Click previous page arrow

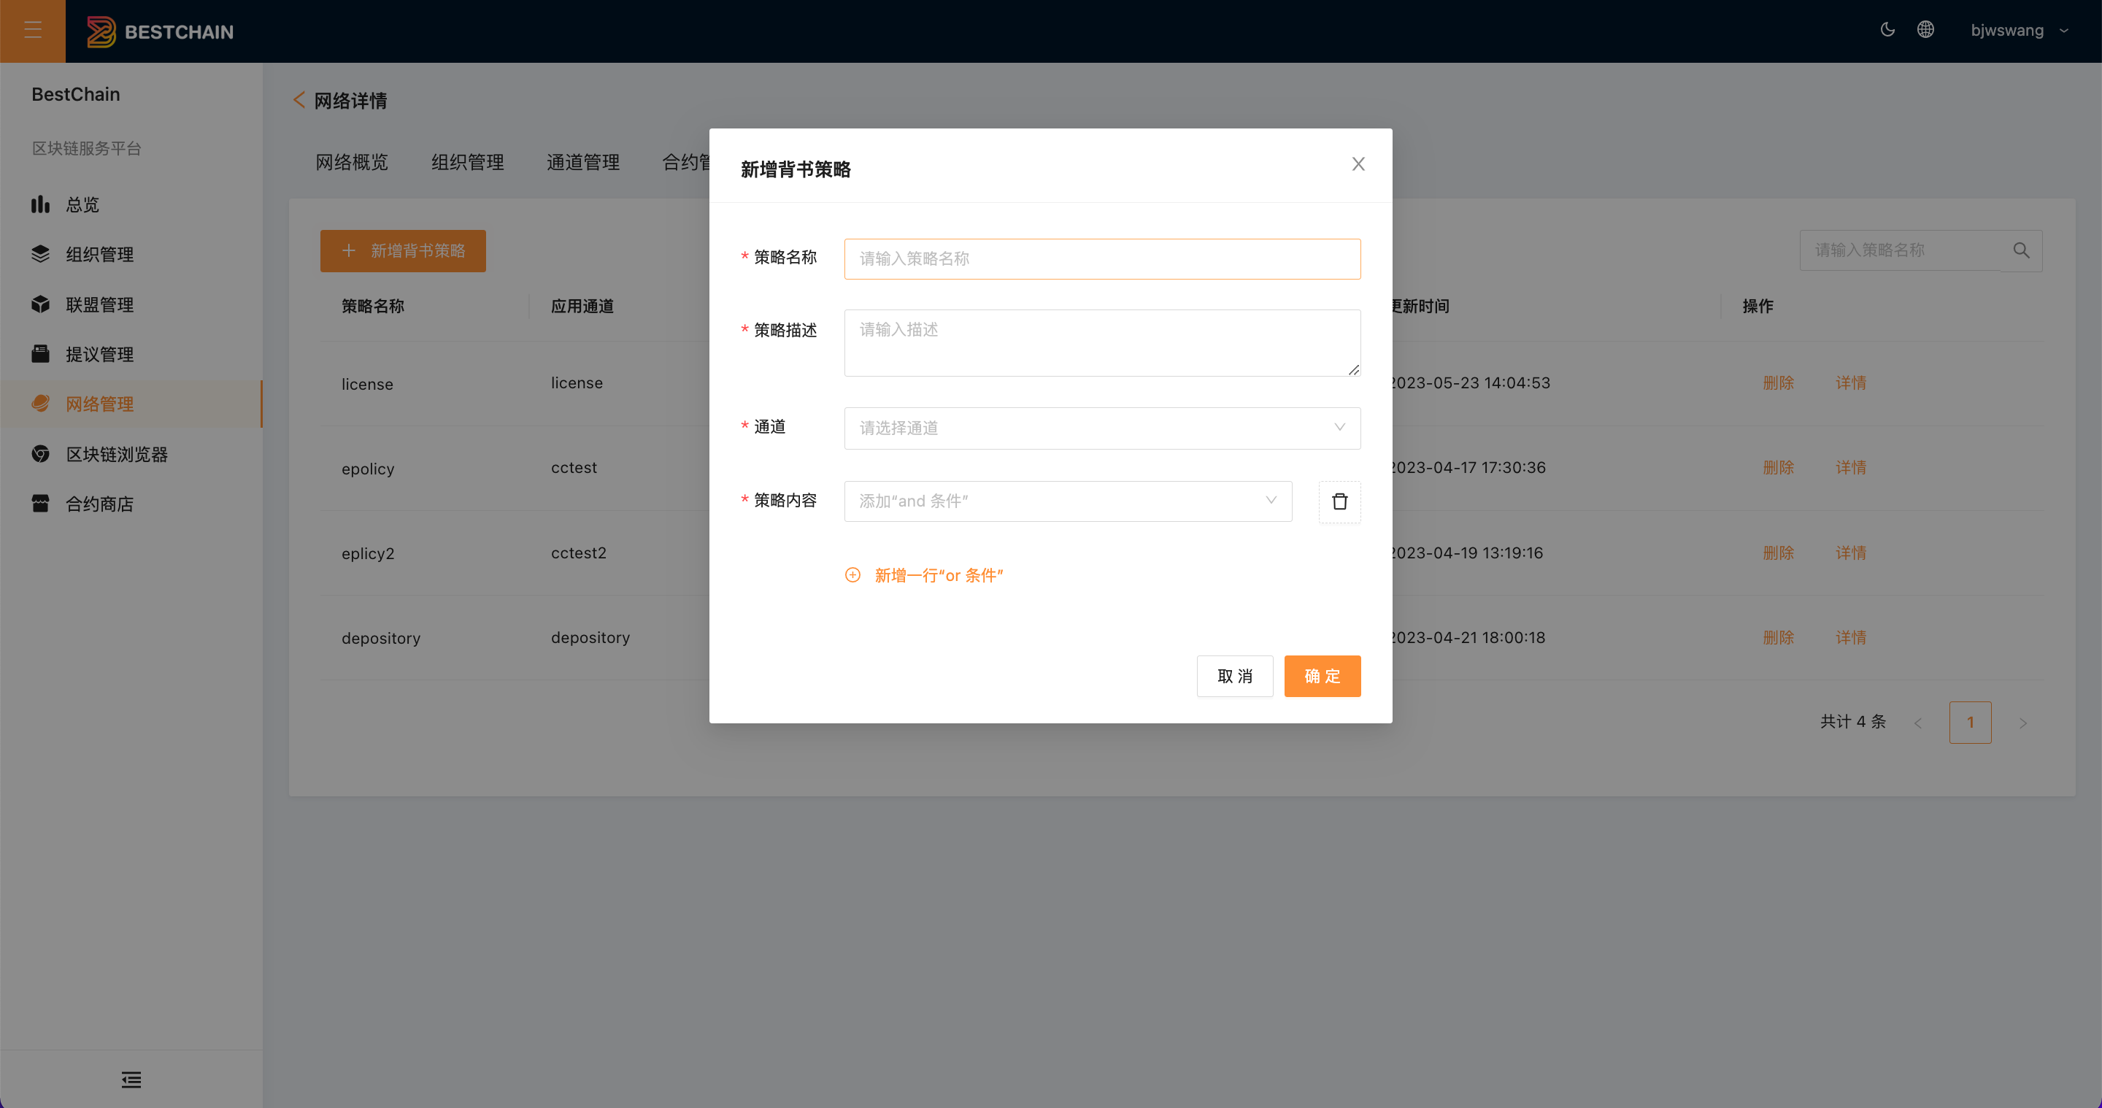click(1918, 723)
